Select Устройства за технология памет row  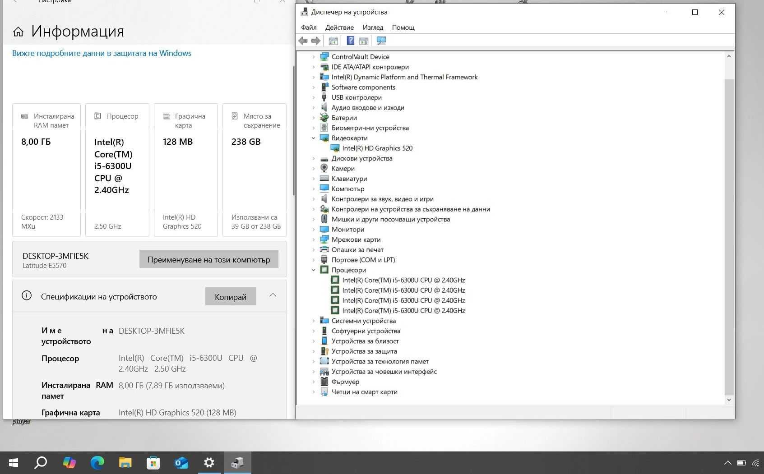coord(380,361)
